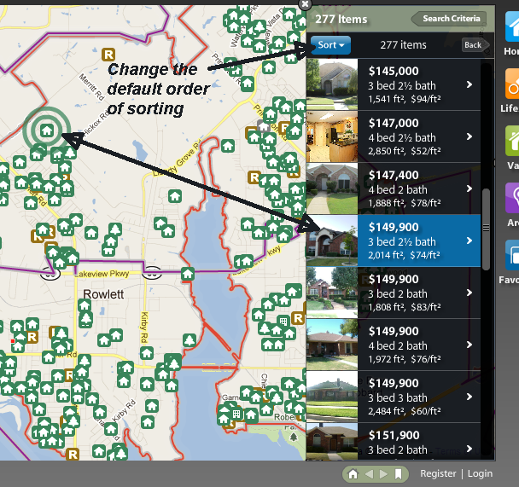Expand the $145,000 listing arrow
Screen dimensions: 519x487
tap(469, 84)
